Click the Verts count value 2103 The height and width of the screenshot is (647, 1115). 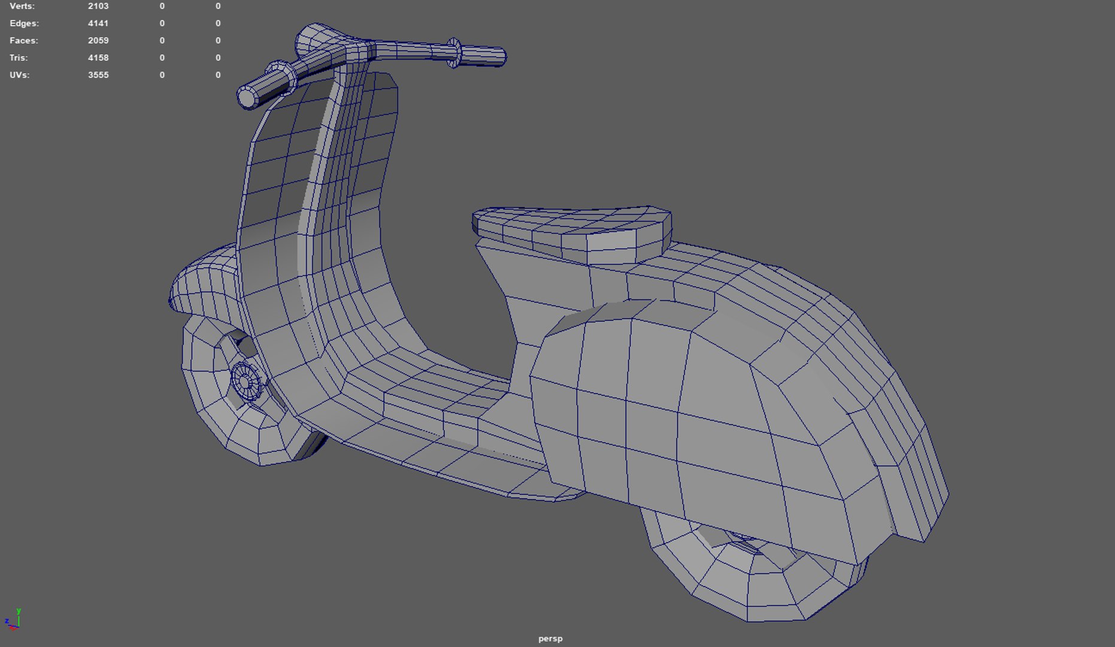point(98,6)
